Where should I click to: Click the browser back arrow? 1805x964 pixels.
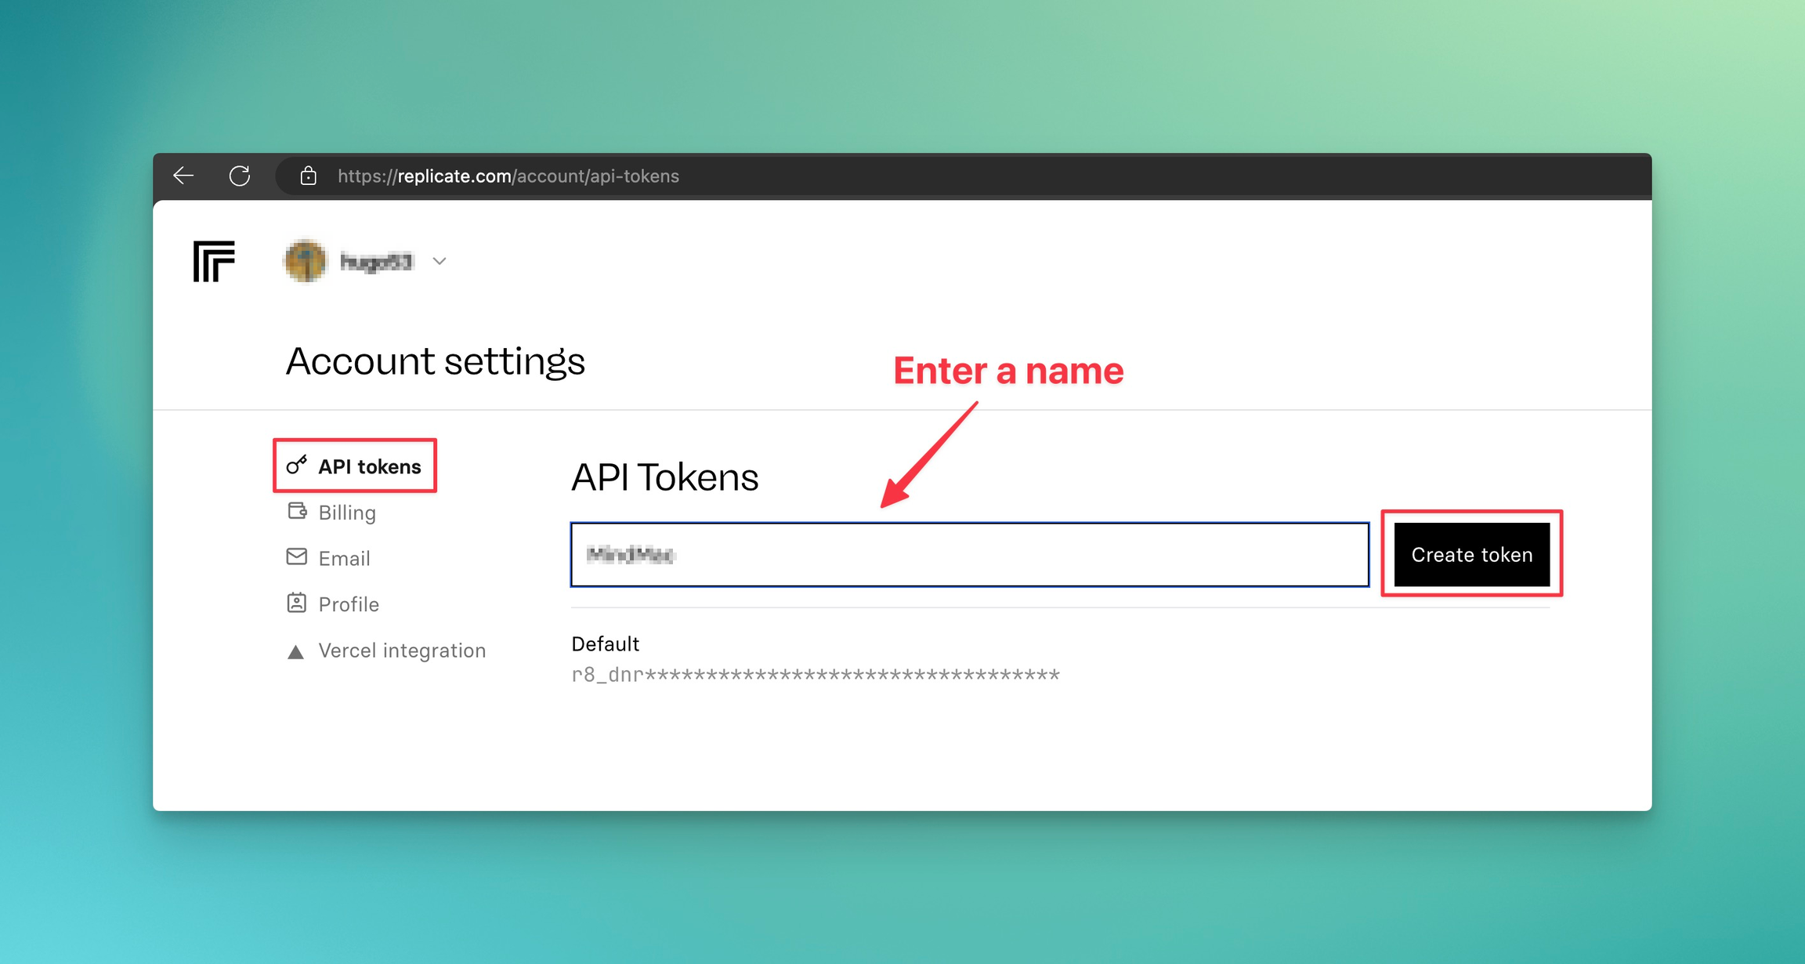point(183,176)
